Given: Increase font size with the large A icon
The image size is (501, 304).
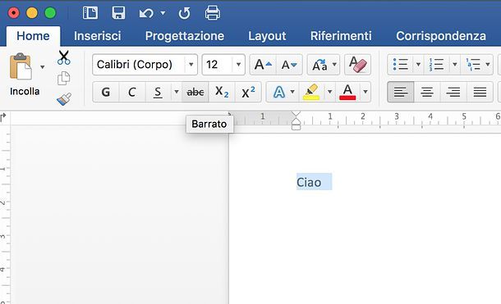Looking at the screenshot, I should pyautogui.click(x=263, y=65).
